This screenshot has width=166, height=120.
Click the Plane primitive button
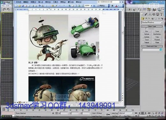[x=157, y=42]
